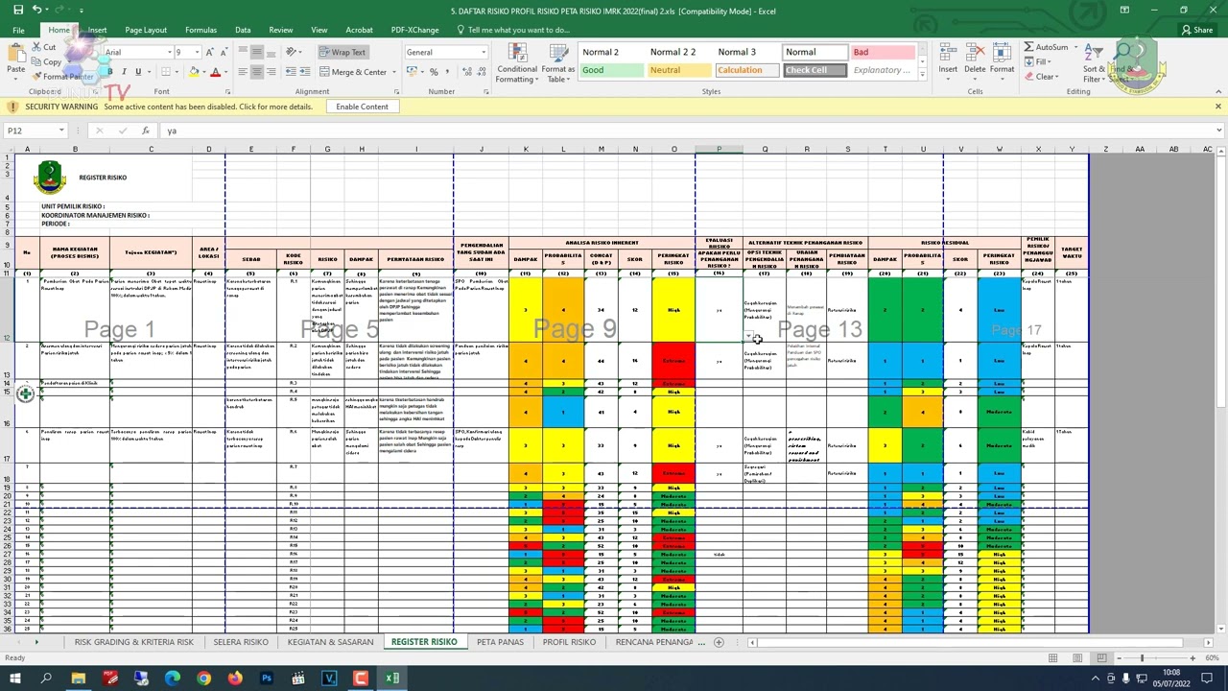The width and height of the screenshot is (1228, 691).
Task: Open the Review ribbon tab
Action: click(x=281, y=30)
